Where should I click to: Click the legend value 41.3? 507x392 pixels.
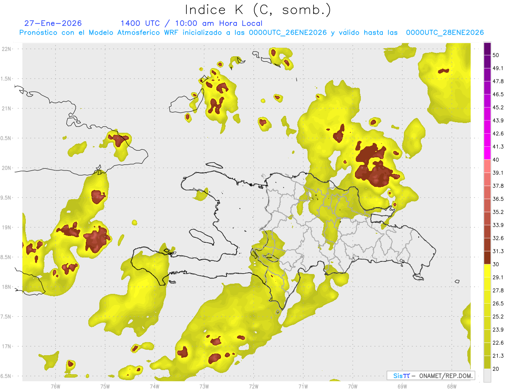point(499,147)
